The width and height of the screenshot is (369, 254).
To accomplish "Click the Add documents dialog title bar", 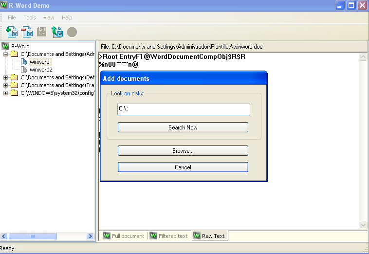I will tap(184, 78).
